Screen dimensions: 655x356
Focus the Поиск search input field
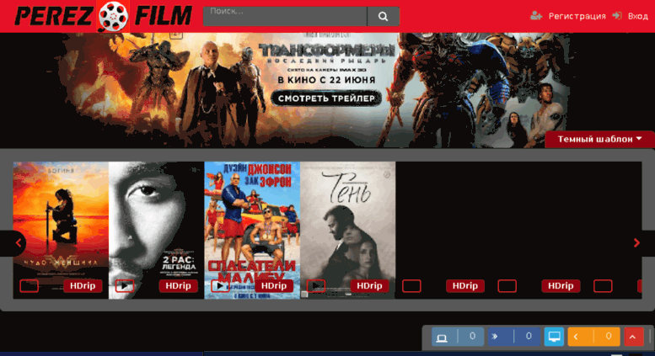point(285,16)
